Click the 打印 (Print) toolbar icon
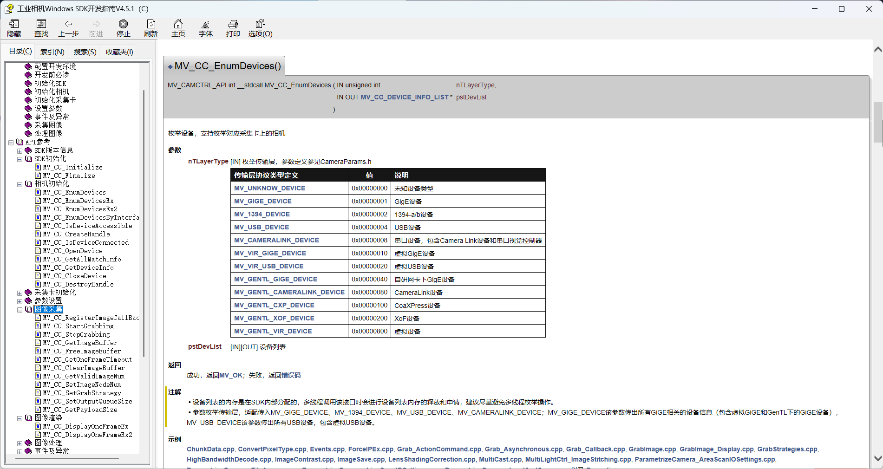This screenshot has height=469, width=883. tap(233, 24)
